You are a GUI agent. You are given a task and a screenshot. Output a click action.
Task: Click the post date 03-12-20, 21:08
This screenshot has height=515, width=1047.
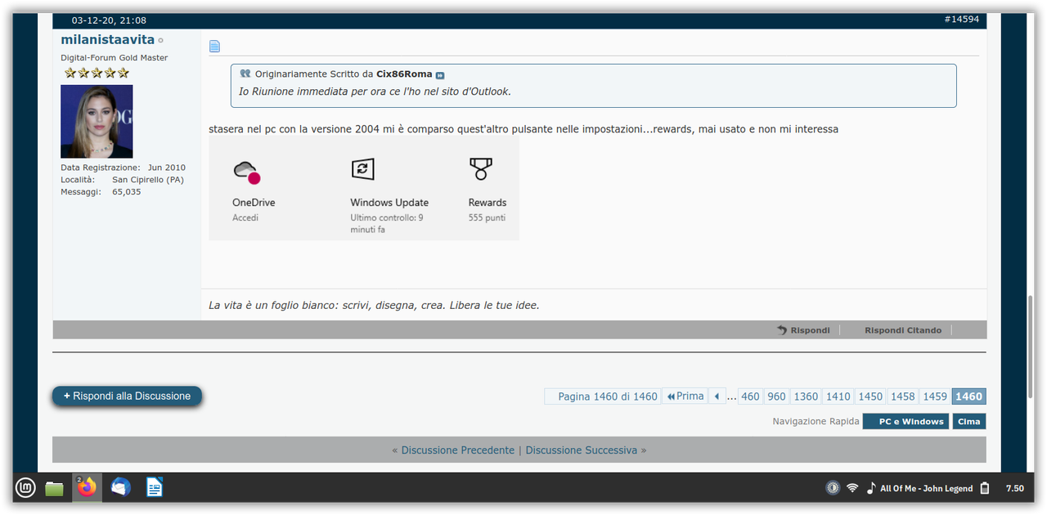(x=109, y=20)
